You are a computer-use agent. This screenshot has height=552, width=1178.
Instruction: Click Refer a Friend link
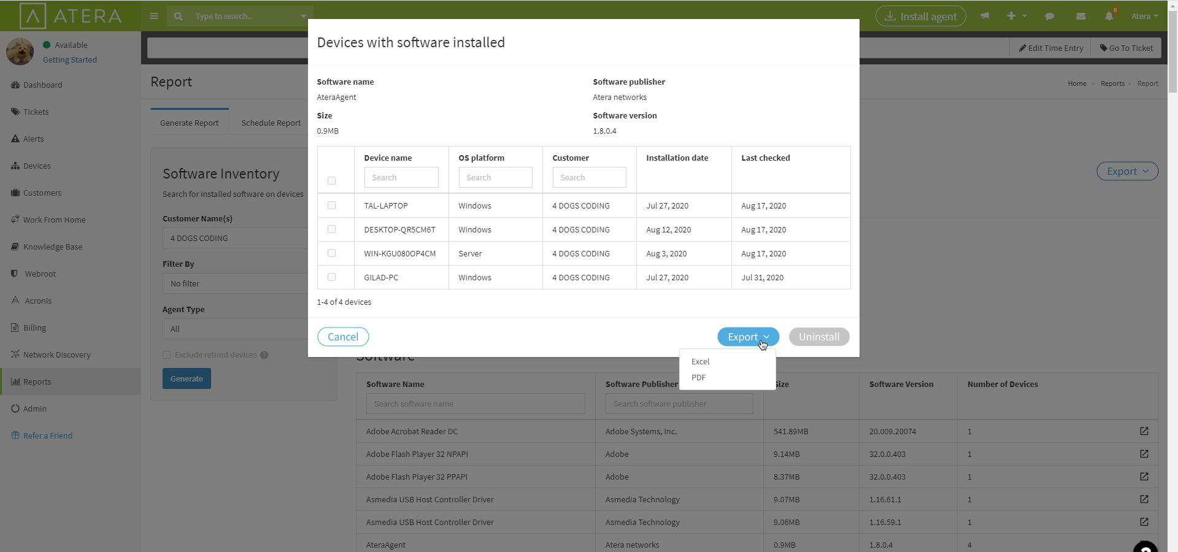pyautogui.click(x=48, y=435)
